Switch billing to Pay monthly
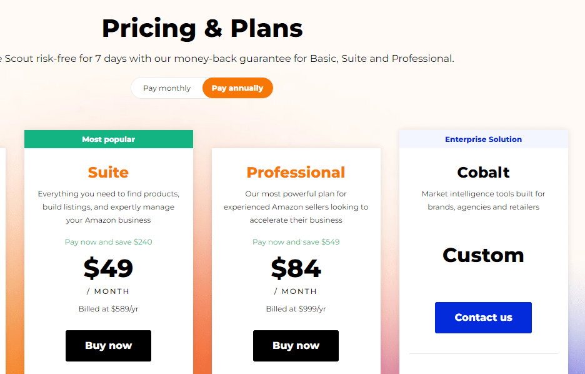 (167, 88)
